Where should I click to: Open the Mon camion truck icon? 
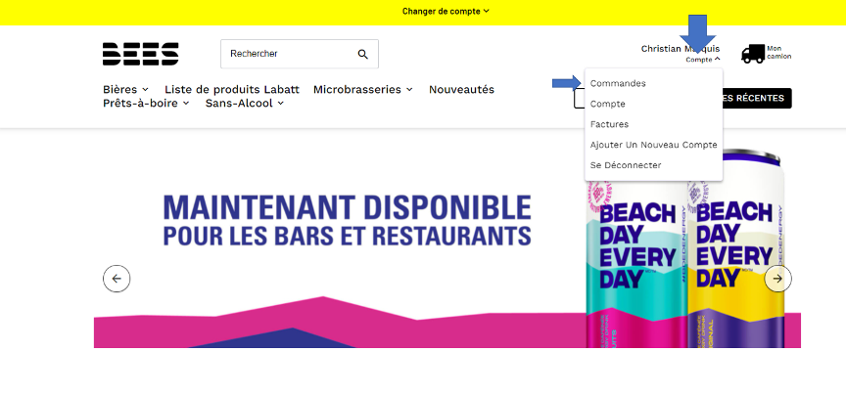pyautogui.click(x=753, y=54)
